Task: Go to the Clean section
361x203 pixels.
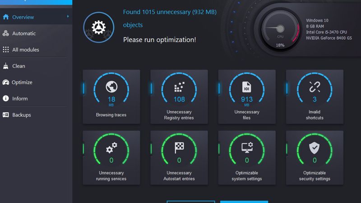Action: (36, 66)
